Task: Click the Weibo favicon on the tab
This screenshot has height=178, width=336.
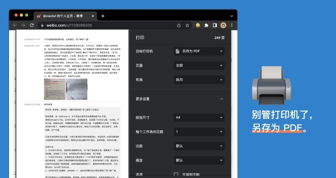Action: [x=39, y=16]
